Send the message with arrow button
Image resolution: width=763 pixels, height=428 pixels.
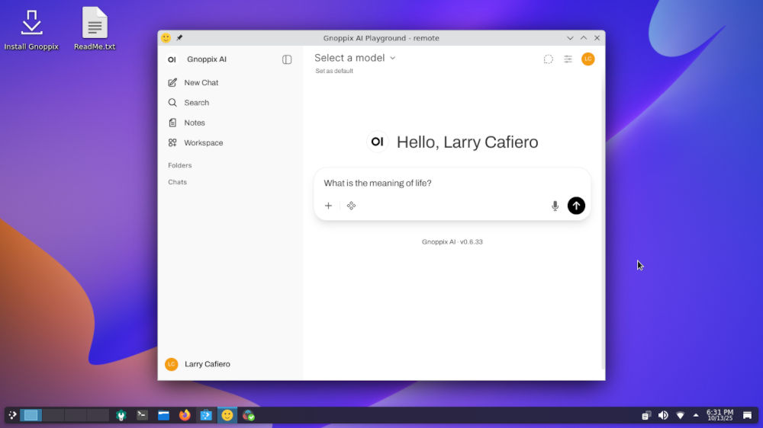pyautogui.click(x=576, y=206)
